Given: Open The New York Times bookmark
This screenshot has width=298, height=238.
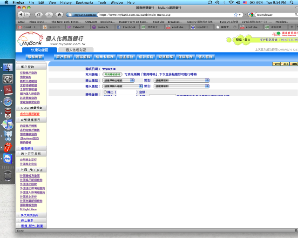Looking at the screenshot, I should coord(66,22).
